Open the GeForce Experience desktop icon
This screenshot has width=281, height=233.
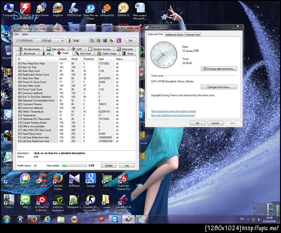coord(58,203)
